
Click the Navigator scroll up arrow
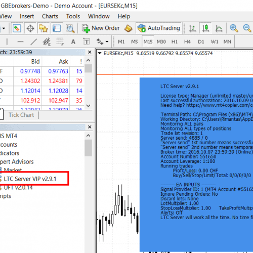pos(88,136)
